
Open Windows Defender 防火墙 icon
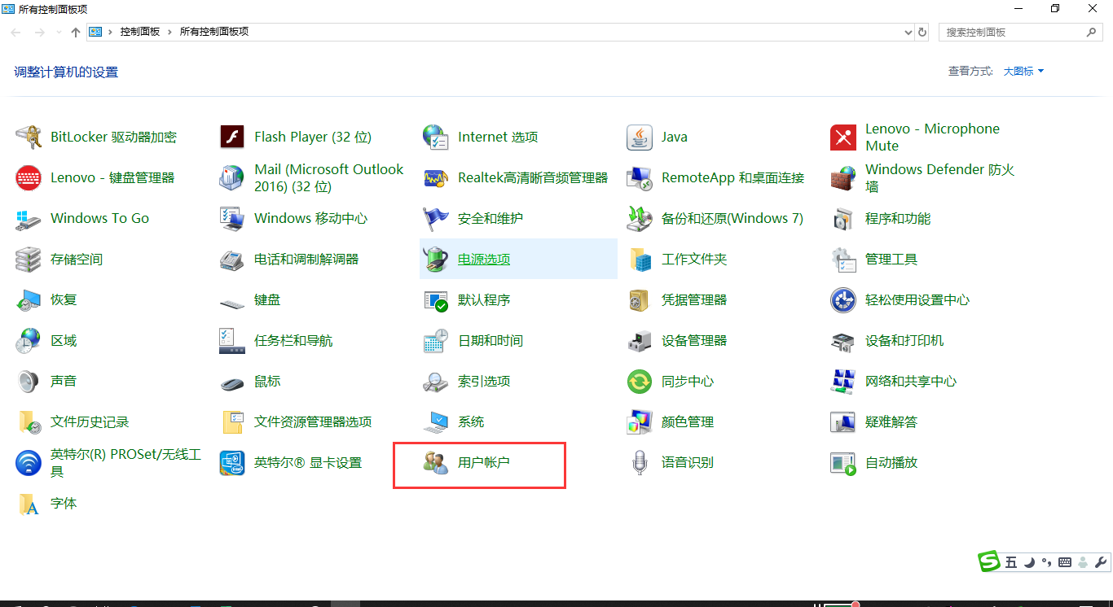(843, 178)
